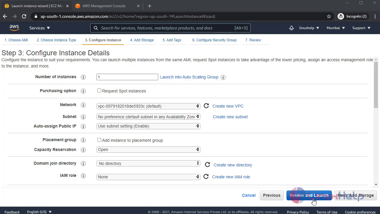380x214 pixels.
Task: Click the Previous button
Action: point(272,195)
